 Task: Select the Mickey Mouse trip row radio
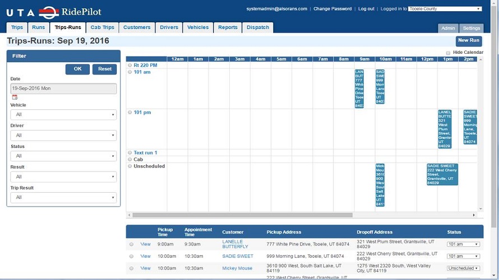coord(131,268)
